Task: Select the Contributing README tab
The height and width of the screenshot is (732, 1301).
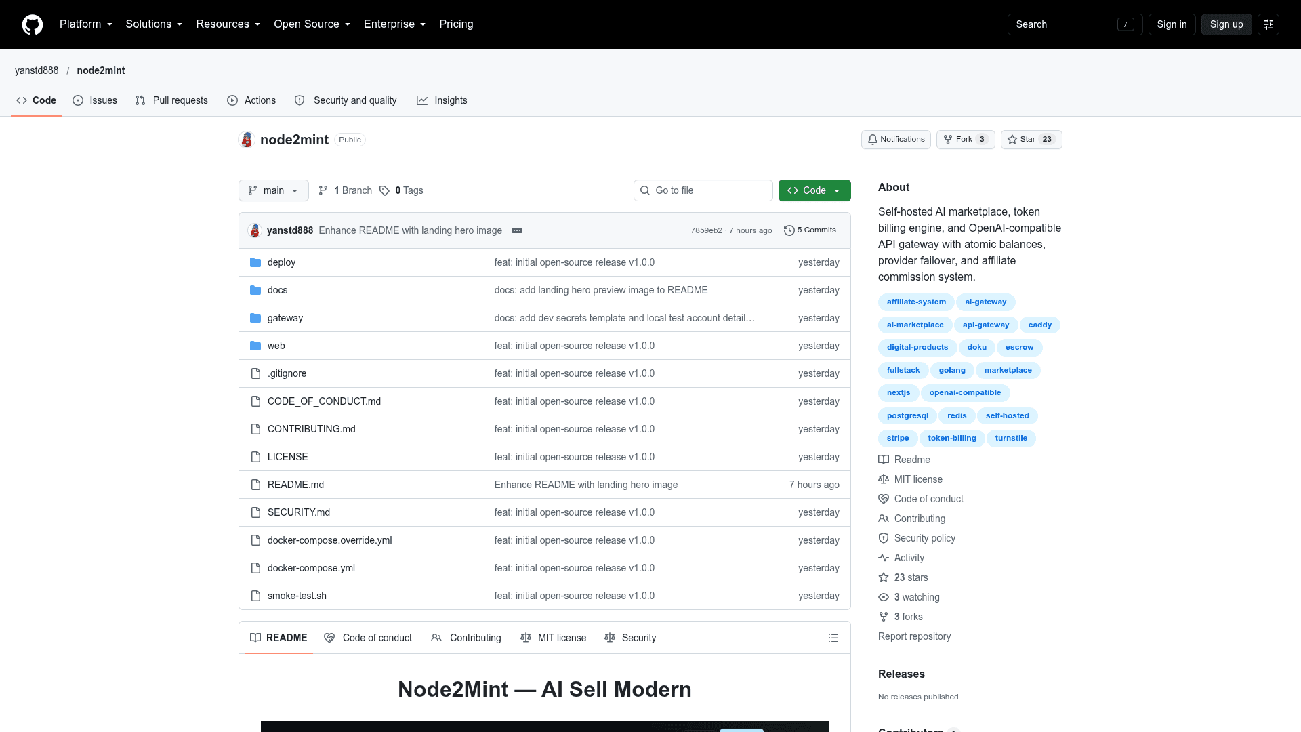Action: tap(466, 638)
